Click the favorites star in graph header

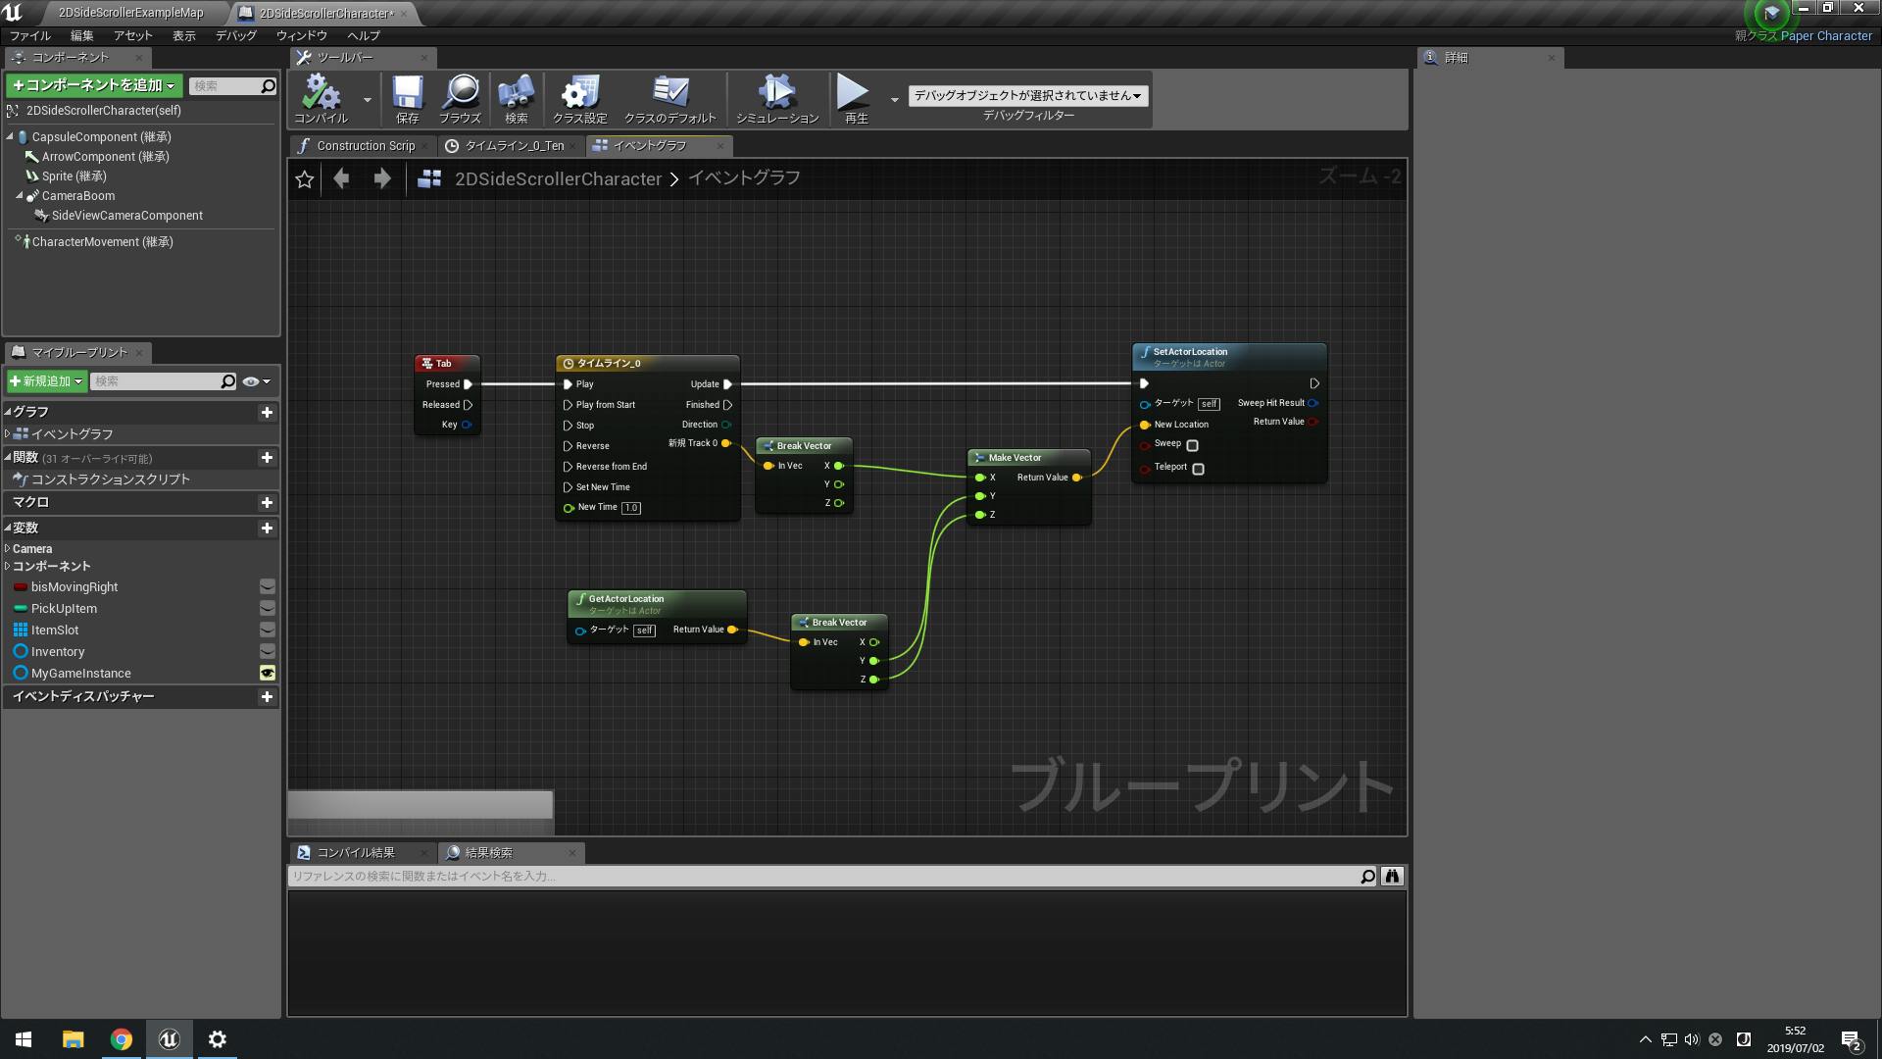tap(305, 179)
